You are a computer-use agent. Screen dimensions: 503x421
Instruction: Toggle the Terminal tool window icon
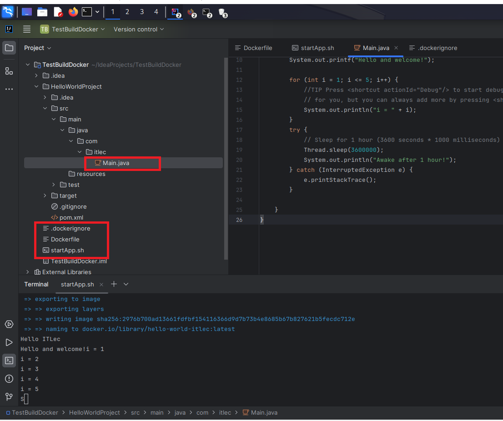coord(9,361)
